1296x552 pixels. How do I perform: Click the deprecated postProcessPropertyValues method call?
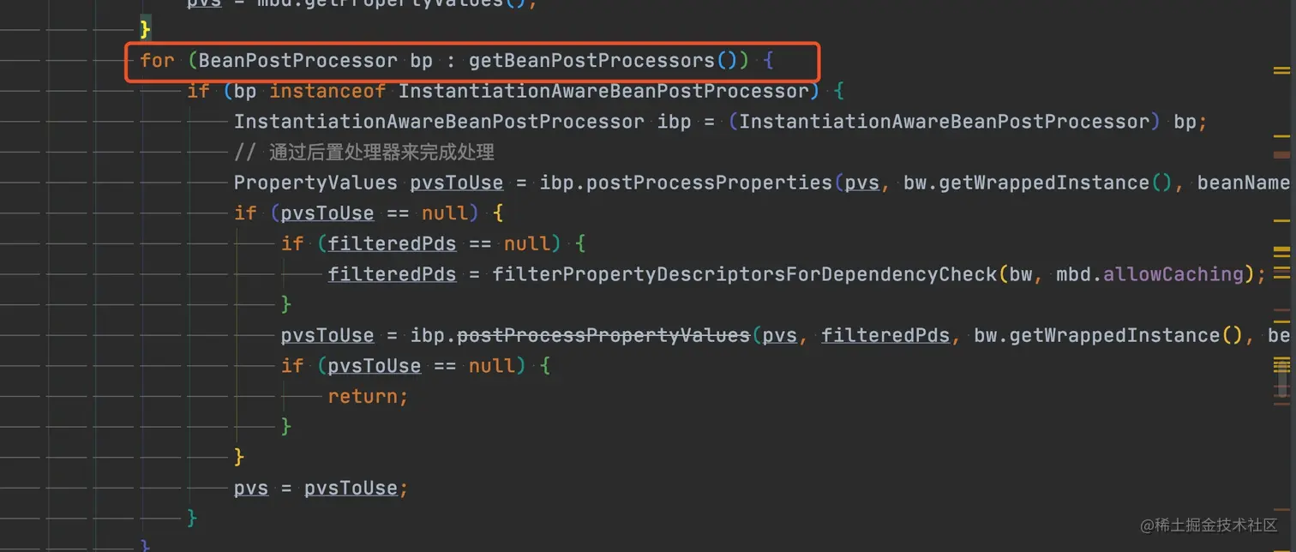603,335
